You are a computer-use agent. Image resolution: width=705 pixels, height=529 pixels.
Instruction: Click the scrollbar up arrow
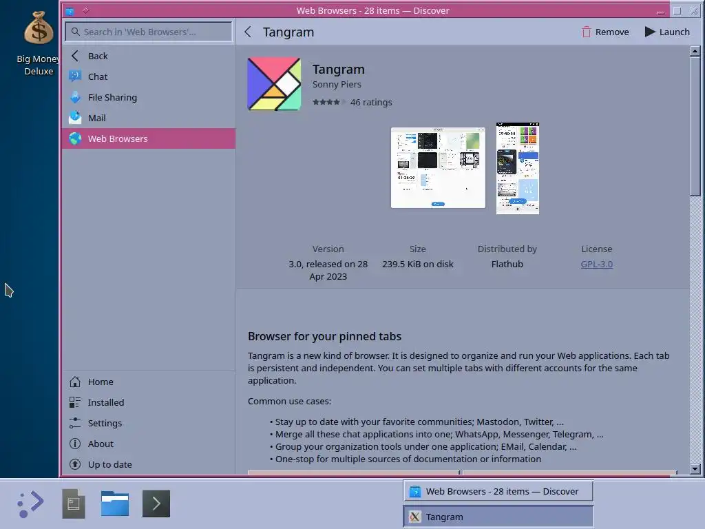(x=695, y=51)
